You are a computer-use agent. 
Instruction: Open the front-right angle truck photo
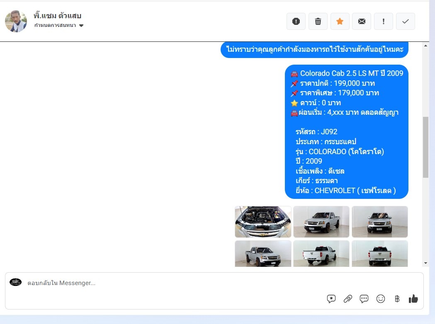(x=263, y=254)
